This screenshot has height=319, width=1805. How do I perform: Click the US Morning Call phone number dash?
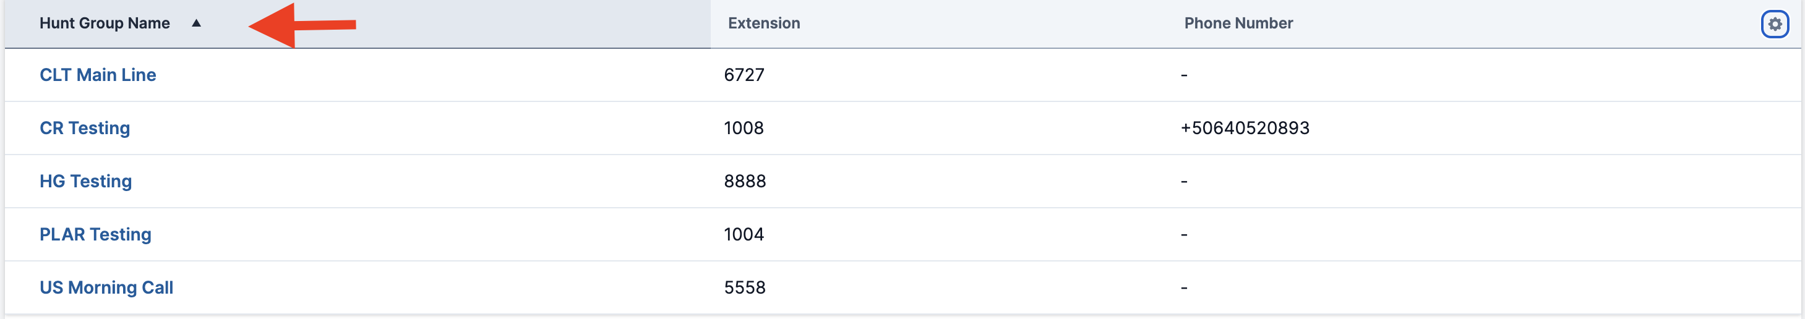click(1184, 287)
